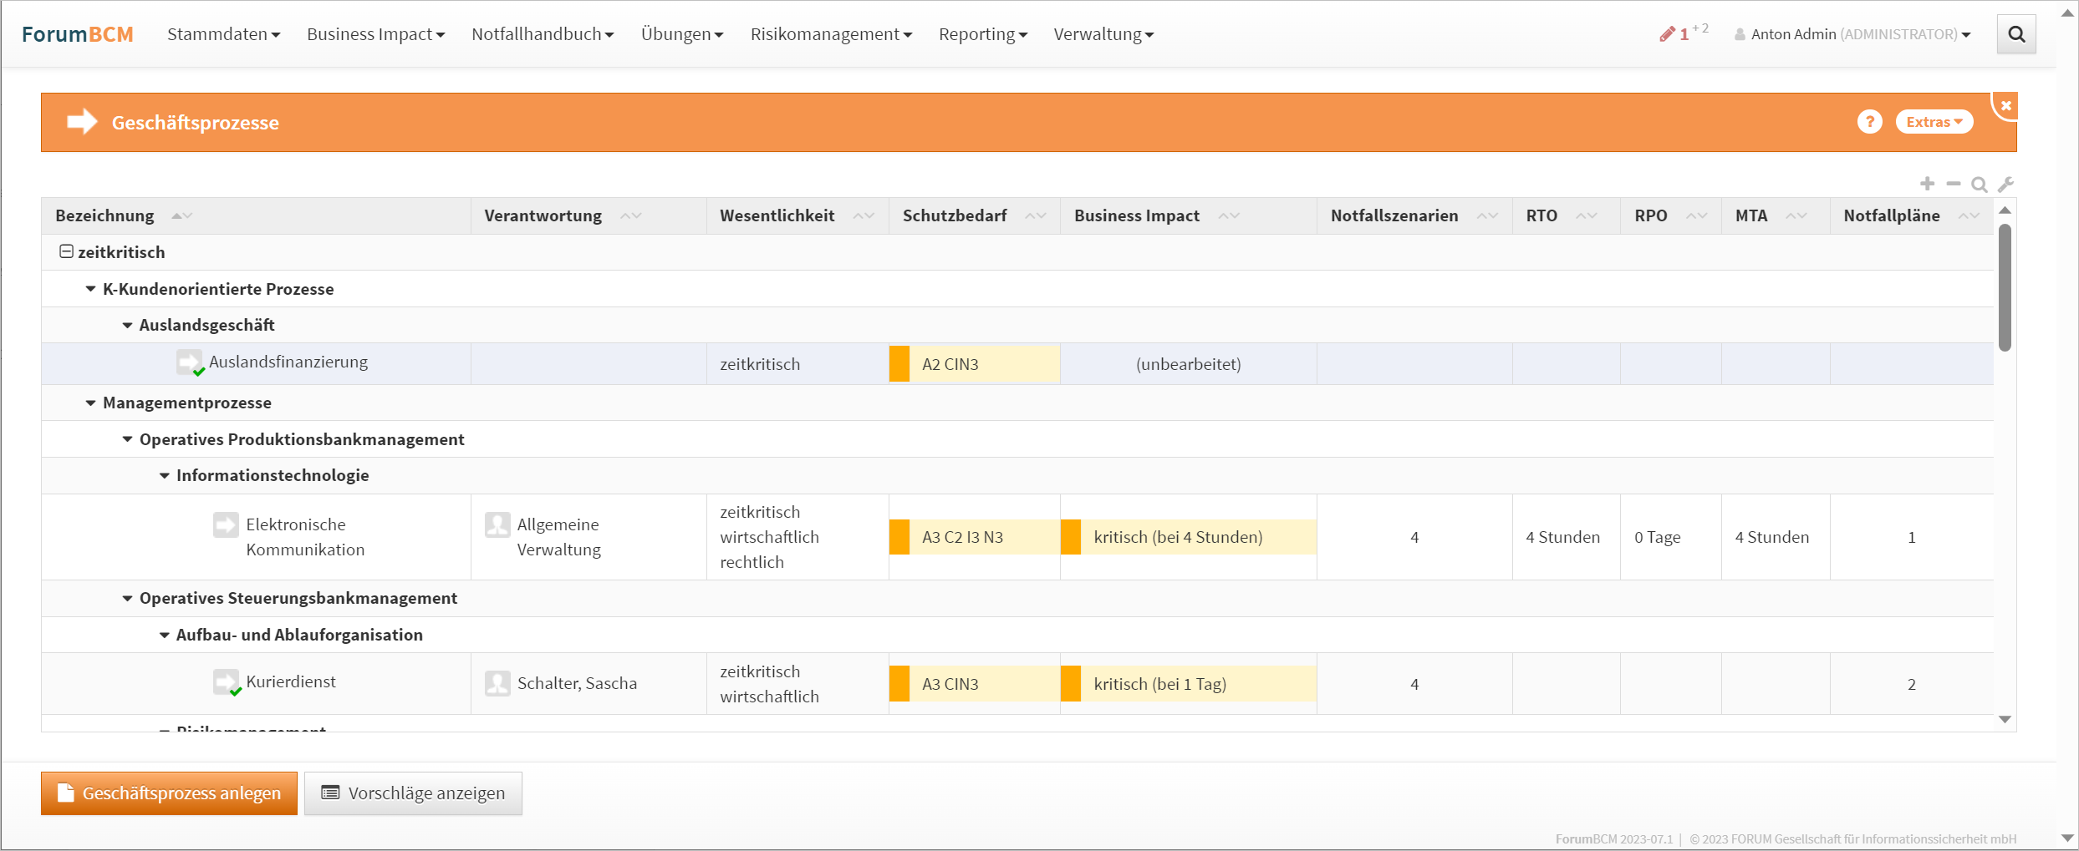This screenshot has height=851, width=2079.
Task: Toggle sorting on the RTO column
Action: coord(1586,215)
